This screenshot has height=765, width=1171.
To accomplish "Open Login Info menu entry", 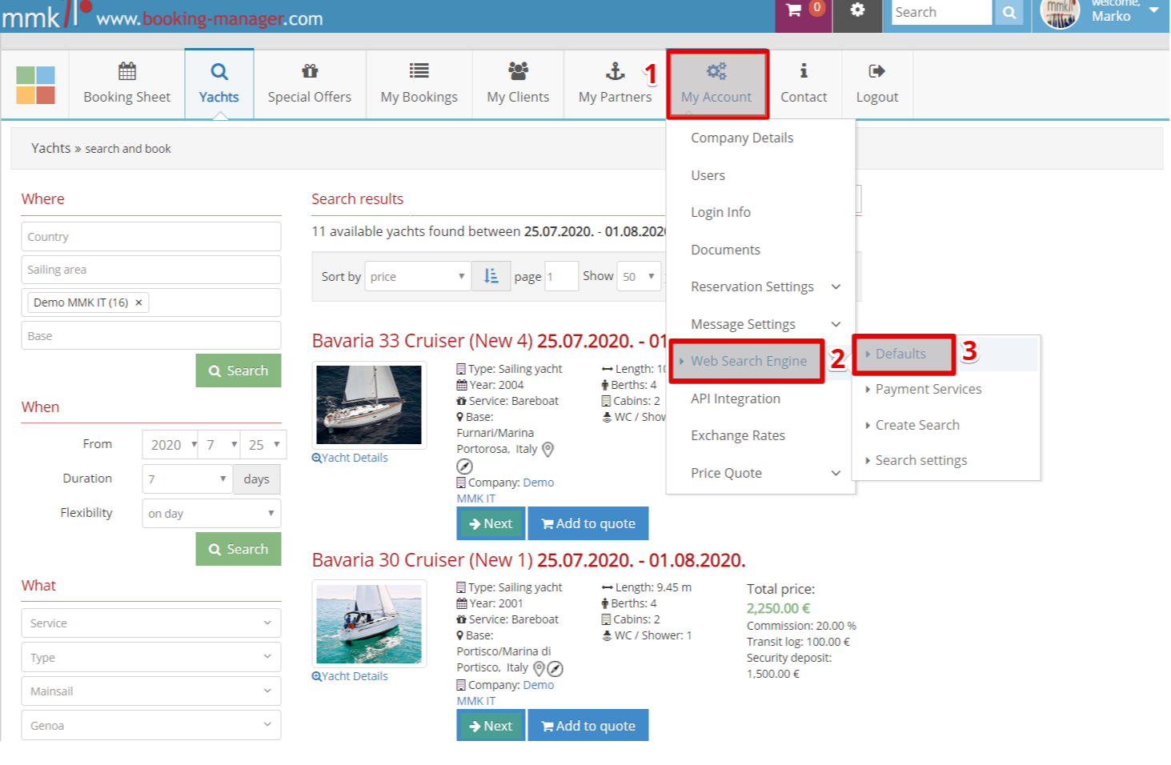I will pyautogui.click(x=720, y=212).
